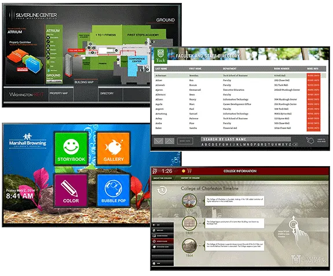Click the College of Charleston Timeline heading
The image size is (333, 276).
click(x=210, y=189)
